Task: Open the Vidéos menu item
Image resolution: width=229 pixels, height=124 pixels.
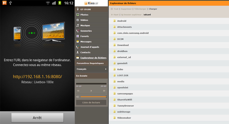Action: pos(92,20)
